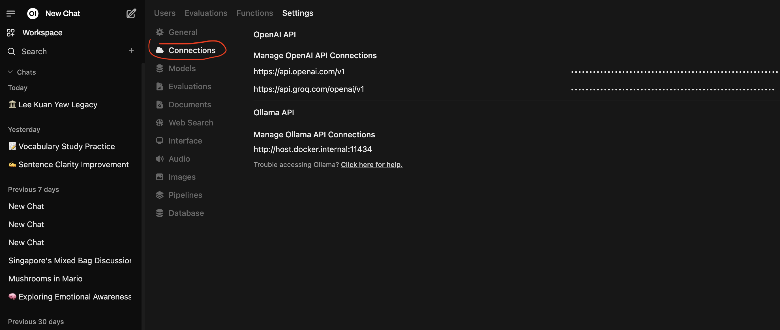
Task: Click the Pipelines layers icon
Action: [160, 195]
